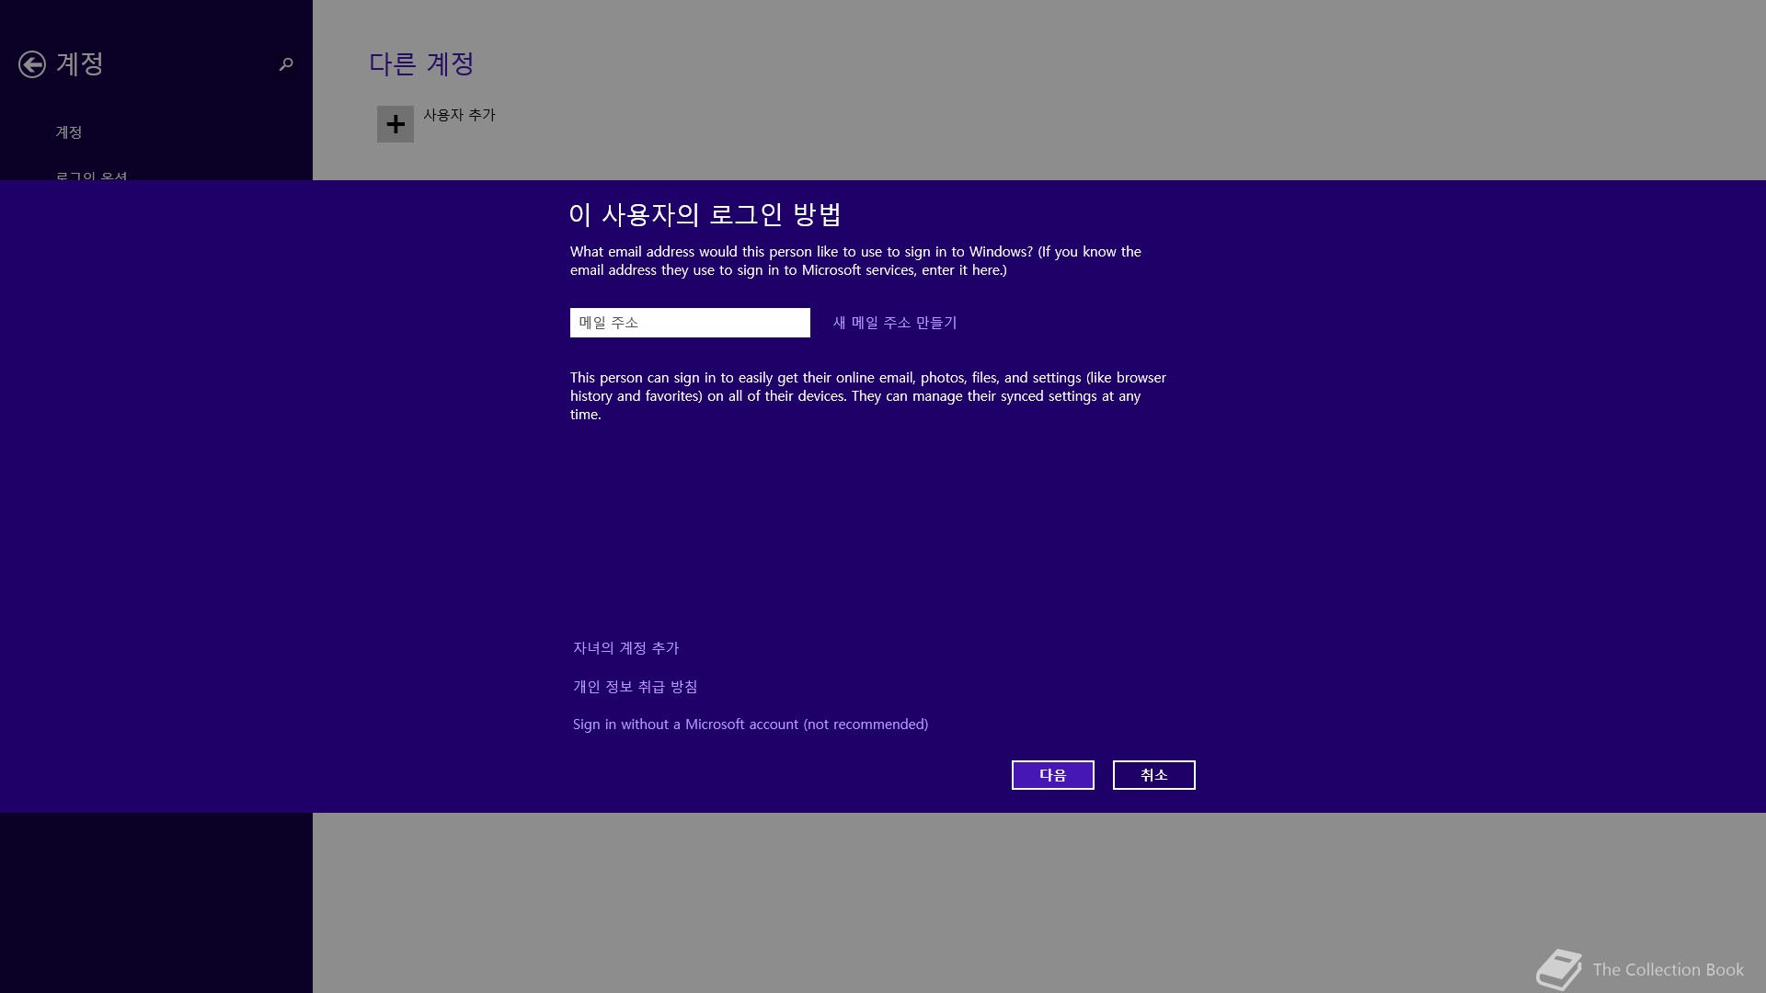
Task: Click the plus icon for adding a user
Action: tap(396, 124)
